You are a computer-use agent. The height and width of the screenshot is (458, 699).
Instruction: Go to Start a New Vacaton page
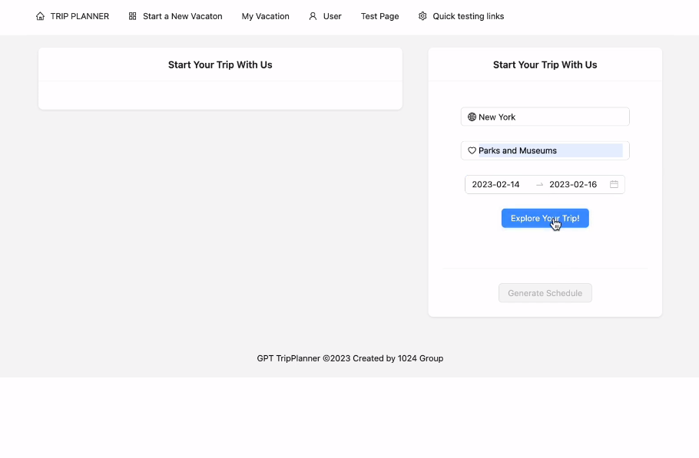tap(182, 16)
